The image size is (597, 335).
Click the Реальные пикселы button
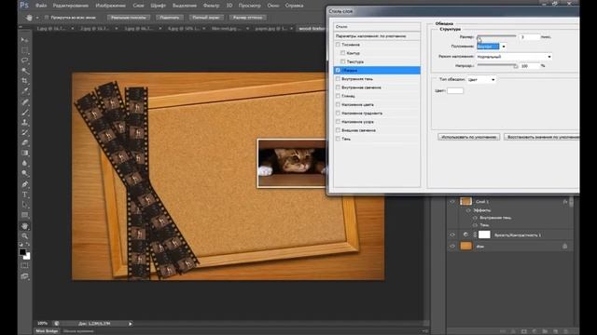(x=129, y=18)
